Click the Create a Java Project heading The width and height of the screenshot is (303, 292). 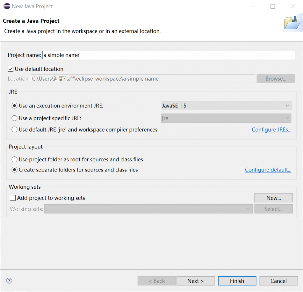[31, 21]
